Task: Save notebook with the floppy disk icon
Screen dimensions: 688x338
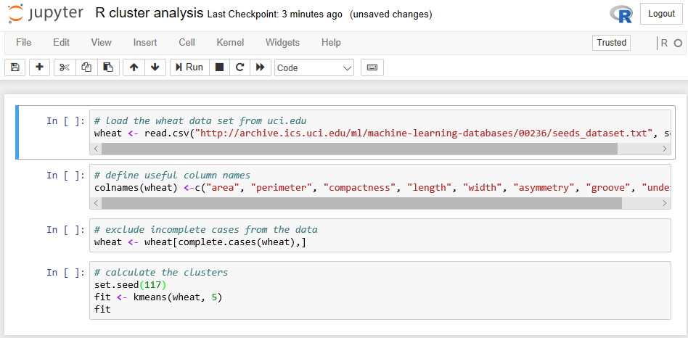Action: pyautogui.click(x=15, y=67)
